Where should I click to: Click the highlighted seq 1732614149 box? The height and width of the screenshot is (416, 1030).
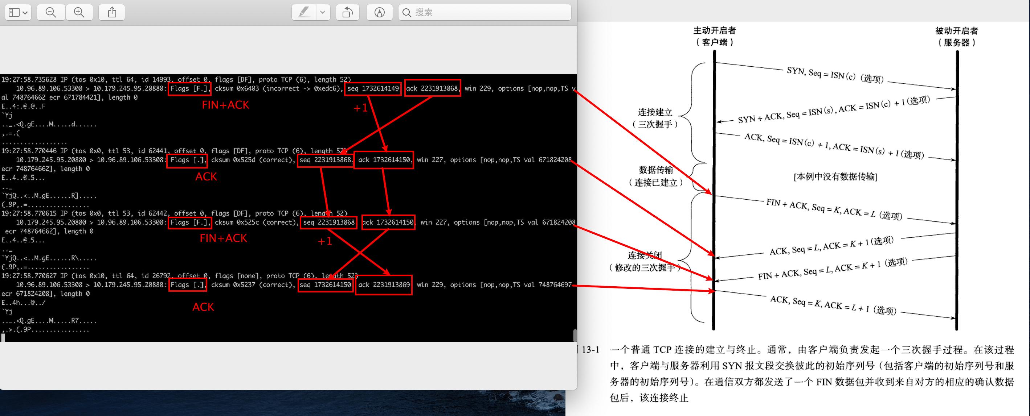pos(373,88)
